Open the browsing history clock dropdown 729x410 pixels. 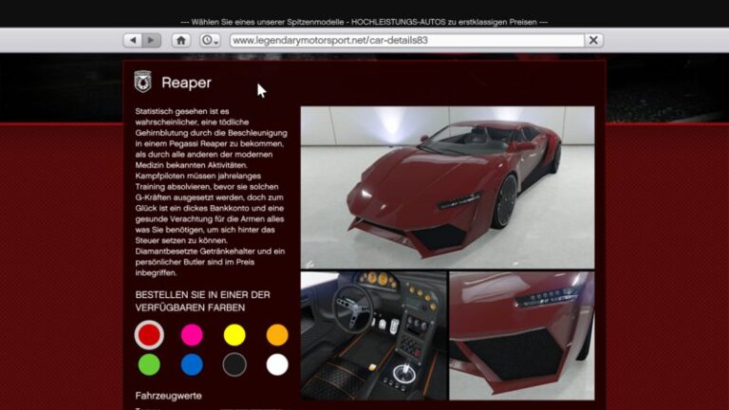click(x=210, y=41)
